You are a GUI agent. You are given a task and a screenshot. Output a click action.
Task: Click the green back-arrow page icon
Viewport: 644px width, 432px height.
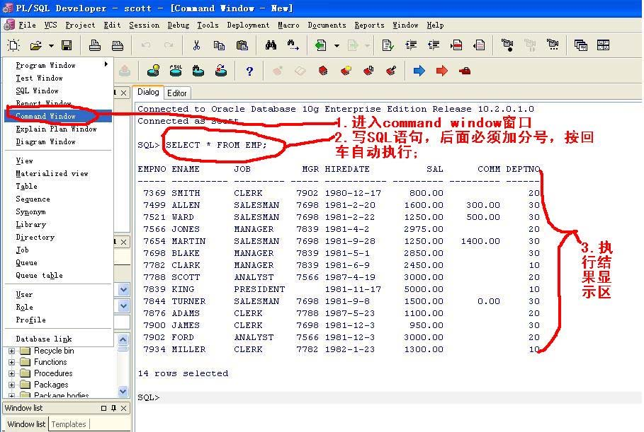tap(320, 45)
